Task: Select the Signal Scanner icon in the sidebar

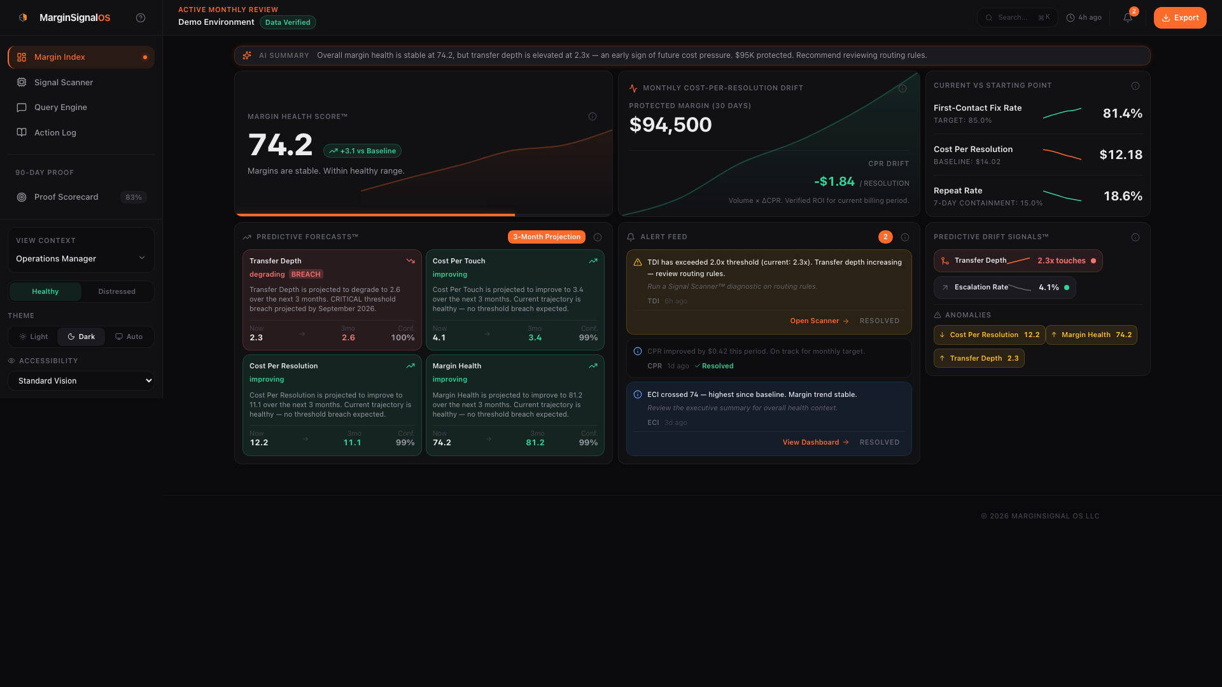Action: coord(21,82)
